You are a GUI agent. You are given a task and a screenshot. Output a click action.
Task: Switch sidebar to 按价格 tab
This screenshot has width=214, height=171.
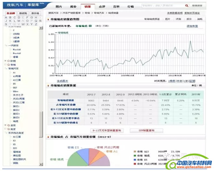click(x=35, y=13)
